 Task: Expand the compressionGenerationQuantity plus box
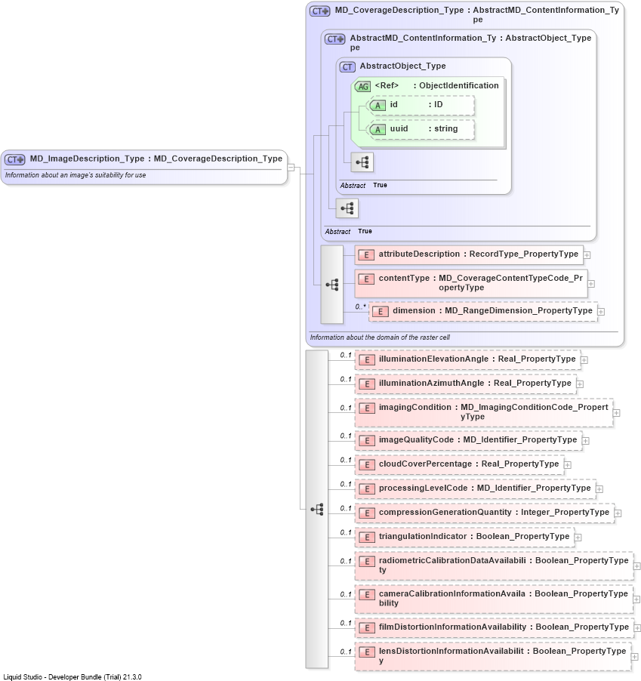(x=618, y=513)
